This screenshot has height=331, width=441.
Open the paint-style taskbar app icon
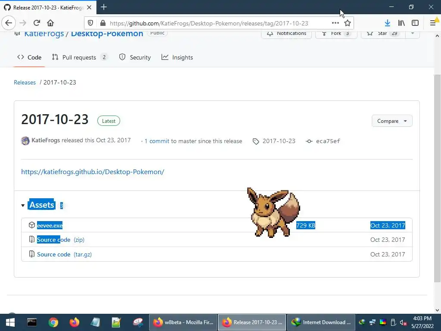click(138, 322)
